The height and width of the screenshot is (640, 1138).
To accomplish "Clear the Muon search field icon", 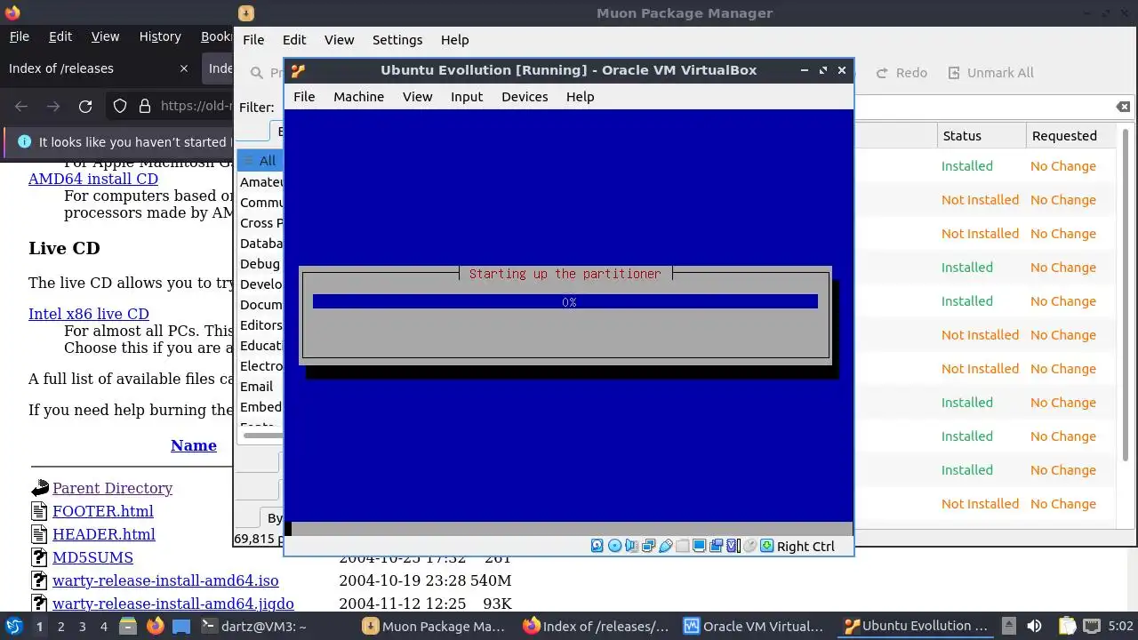I will [x=1123, y=107].
